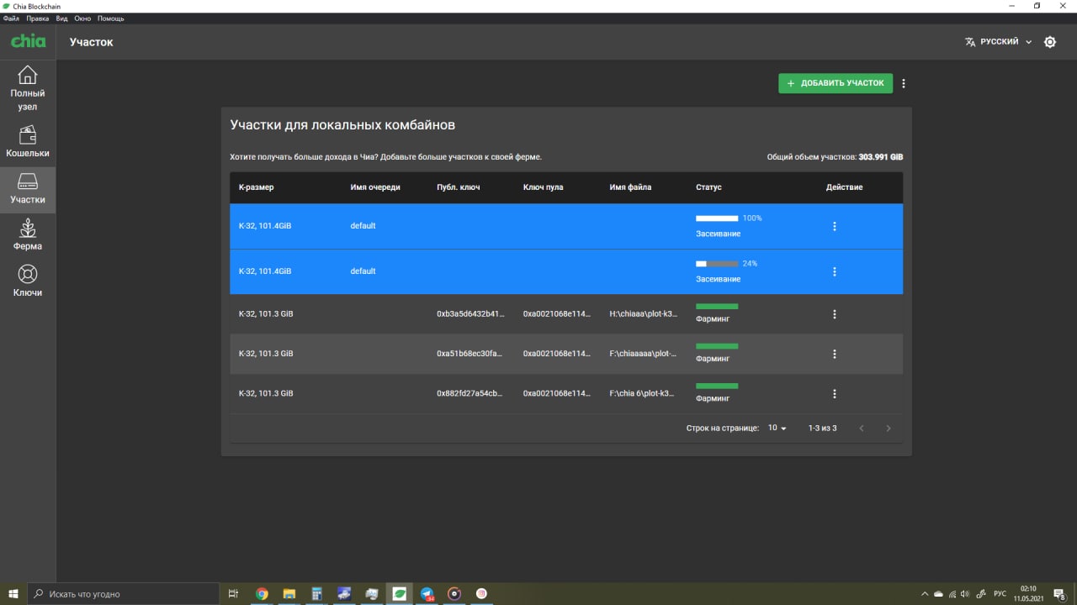Open the Окно menu
This screenshot has width=1077, height=605.
(82, 18)
